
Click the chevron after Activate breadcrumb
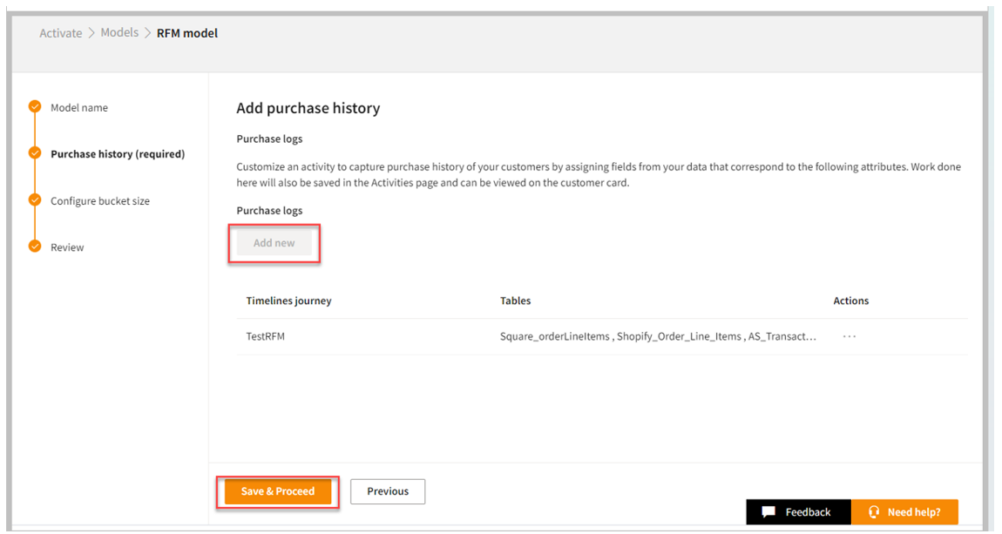click(91, 34)
